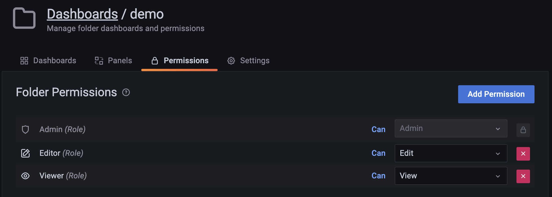Click the Can label on the Editor row

(378, 153)
